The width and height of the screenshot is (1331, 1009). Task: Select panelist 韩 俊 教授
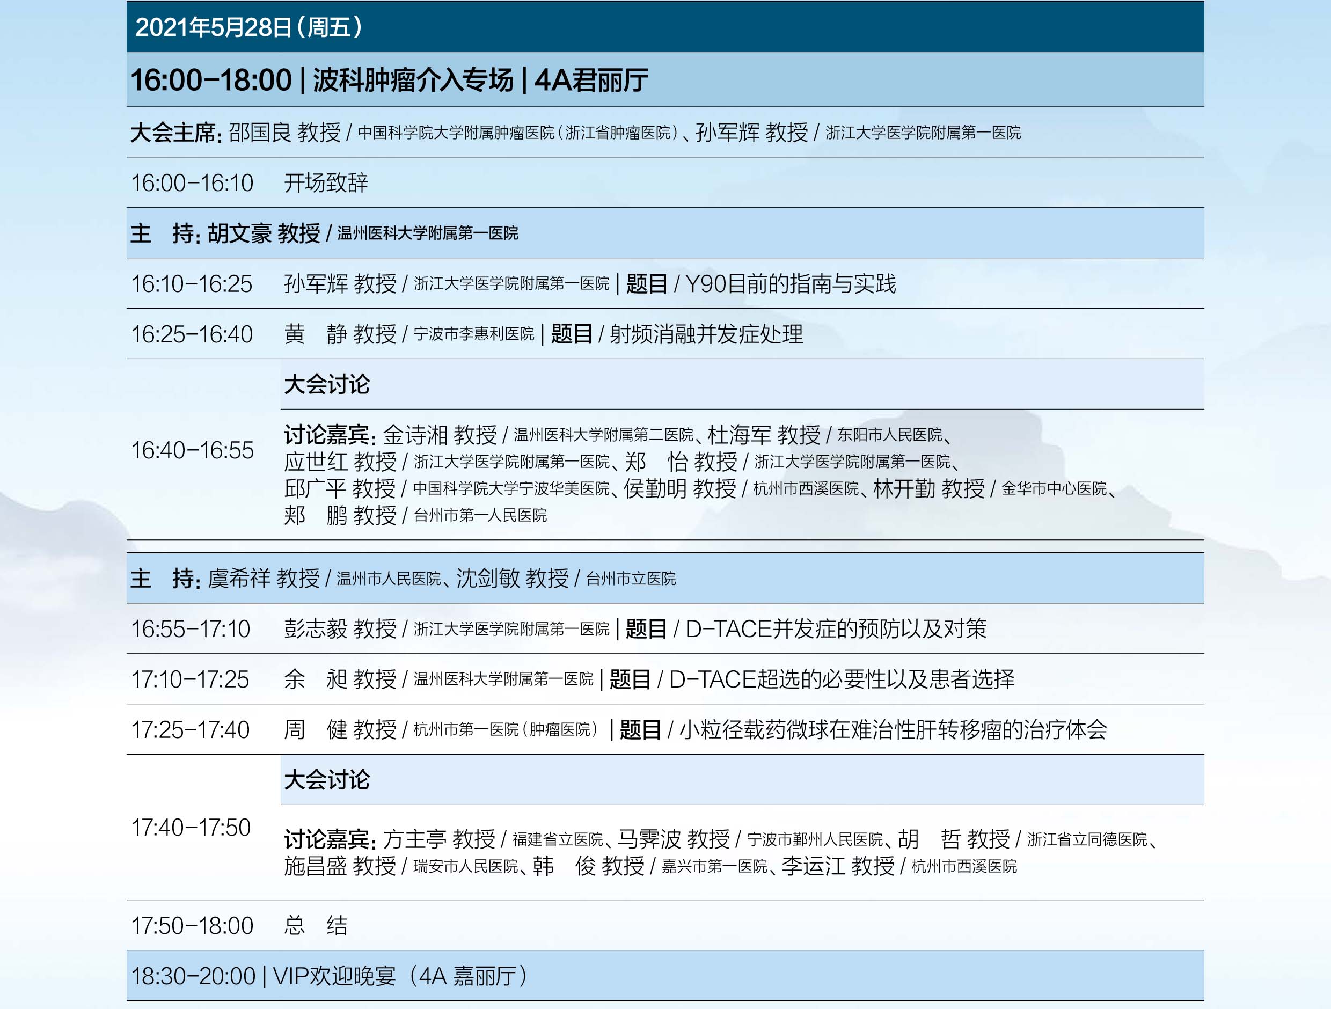tap(589, 866)
